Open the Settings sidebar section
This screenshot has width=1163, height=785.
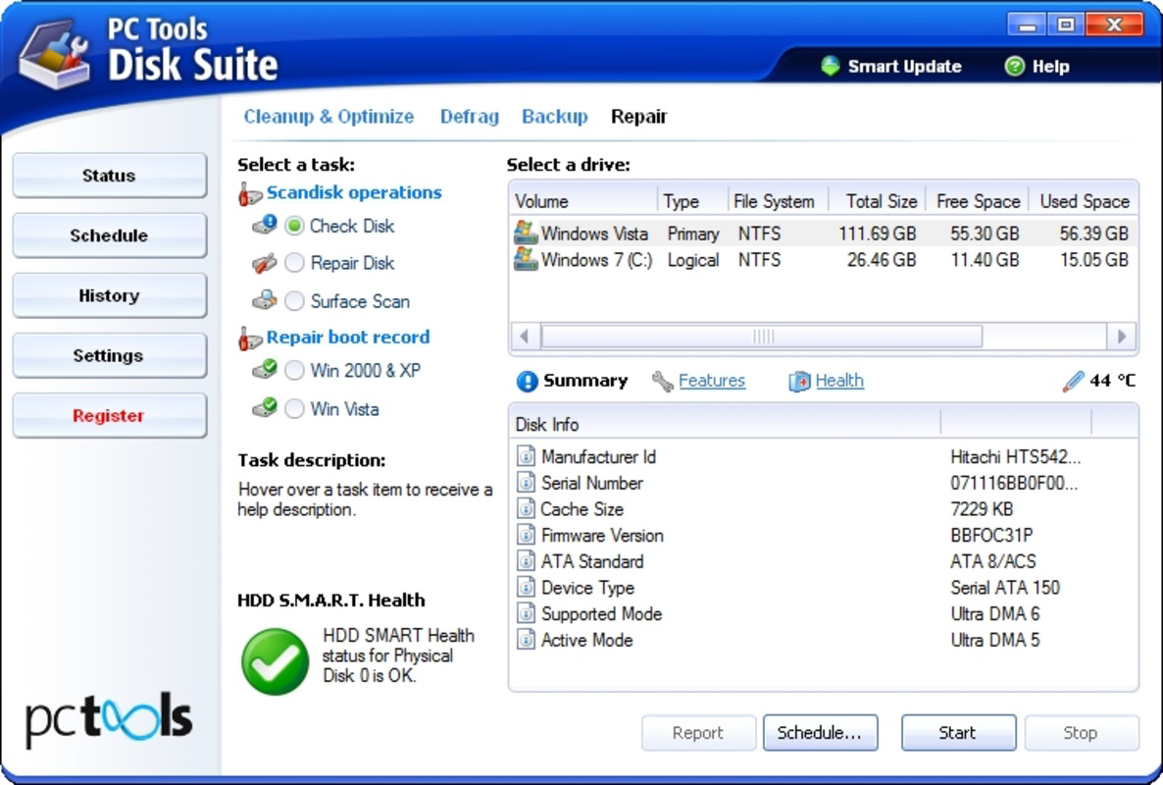click(110, 355)
